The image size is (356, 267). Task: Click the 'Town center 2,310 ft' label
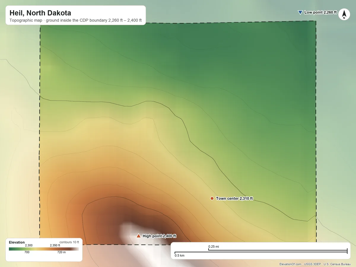coord(234,198)
